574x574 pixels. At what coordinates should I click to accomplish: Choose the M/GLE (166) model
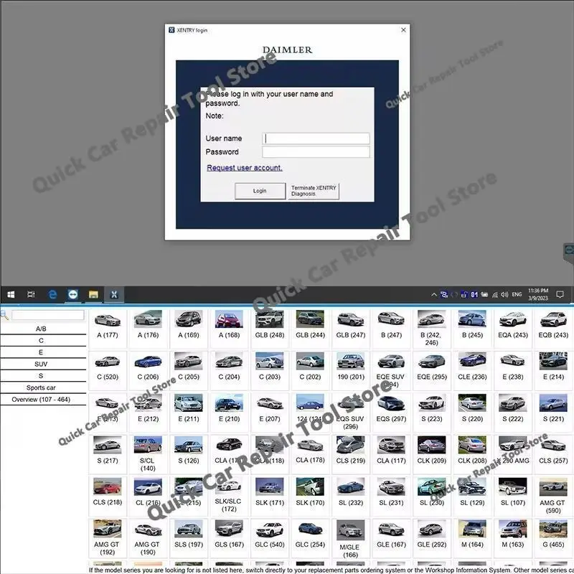tap(351, 538)
